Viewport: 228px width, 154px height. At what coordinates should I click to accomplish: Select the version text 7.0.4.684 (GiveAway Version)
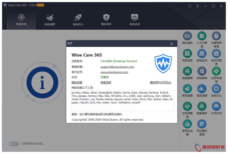(x=119, y=61)
